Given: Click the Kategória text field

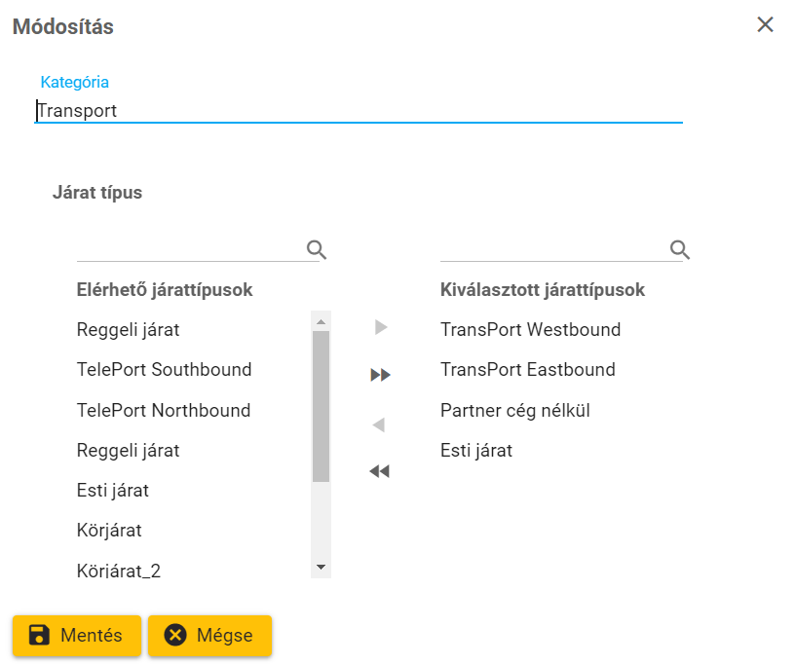Looking at the screenshot, I should pyautogui.click(x=359, y=111).
